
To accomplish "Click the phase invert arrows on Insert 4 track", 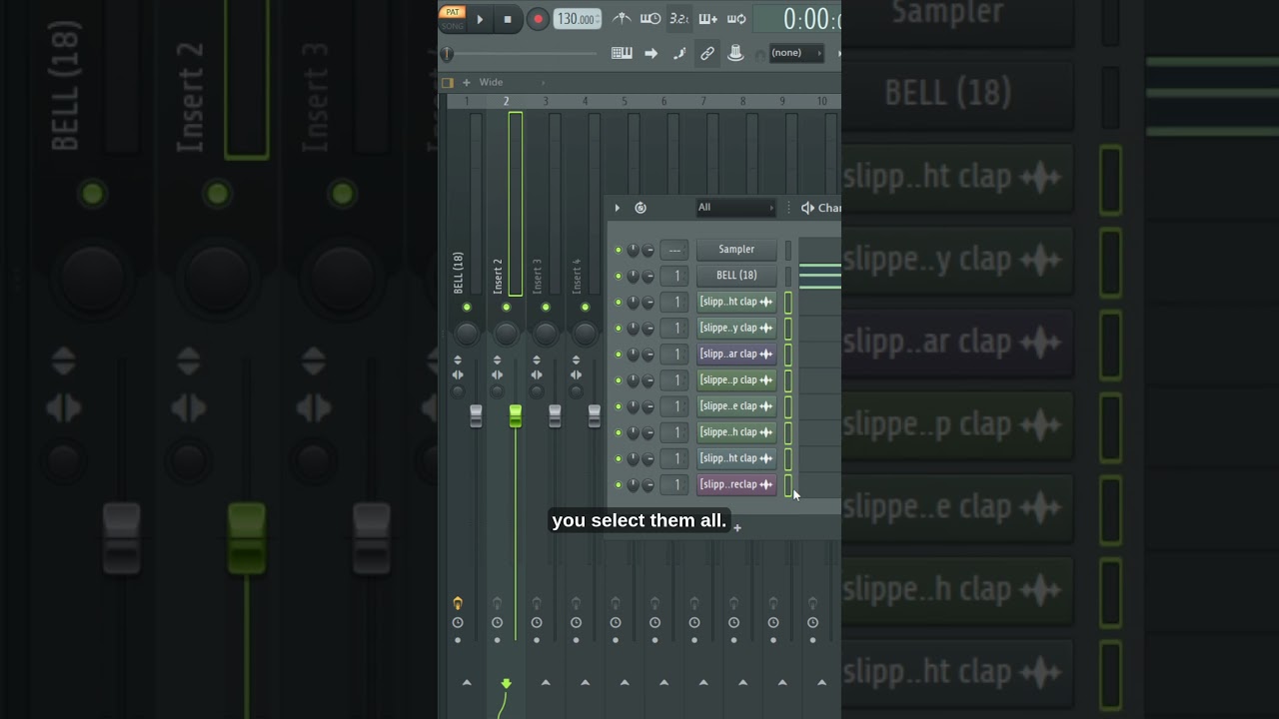I will 576,359.
